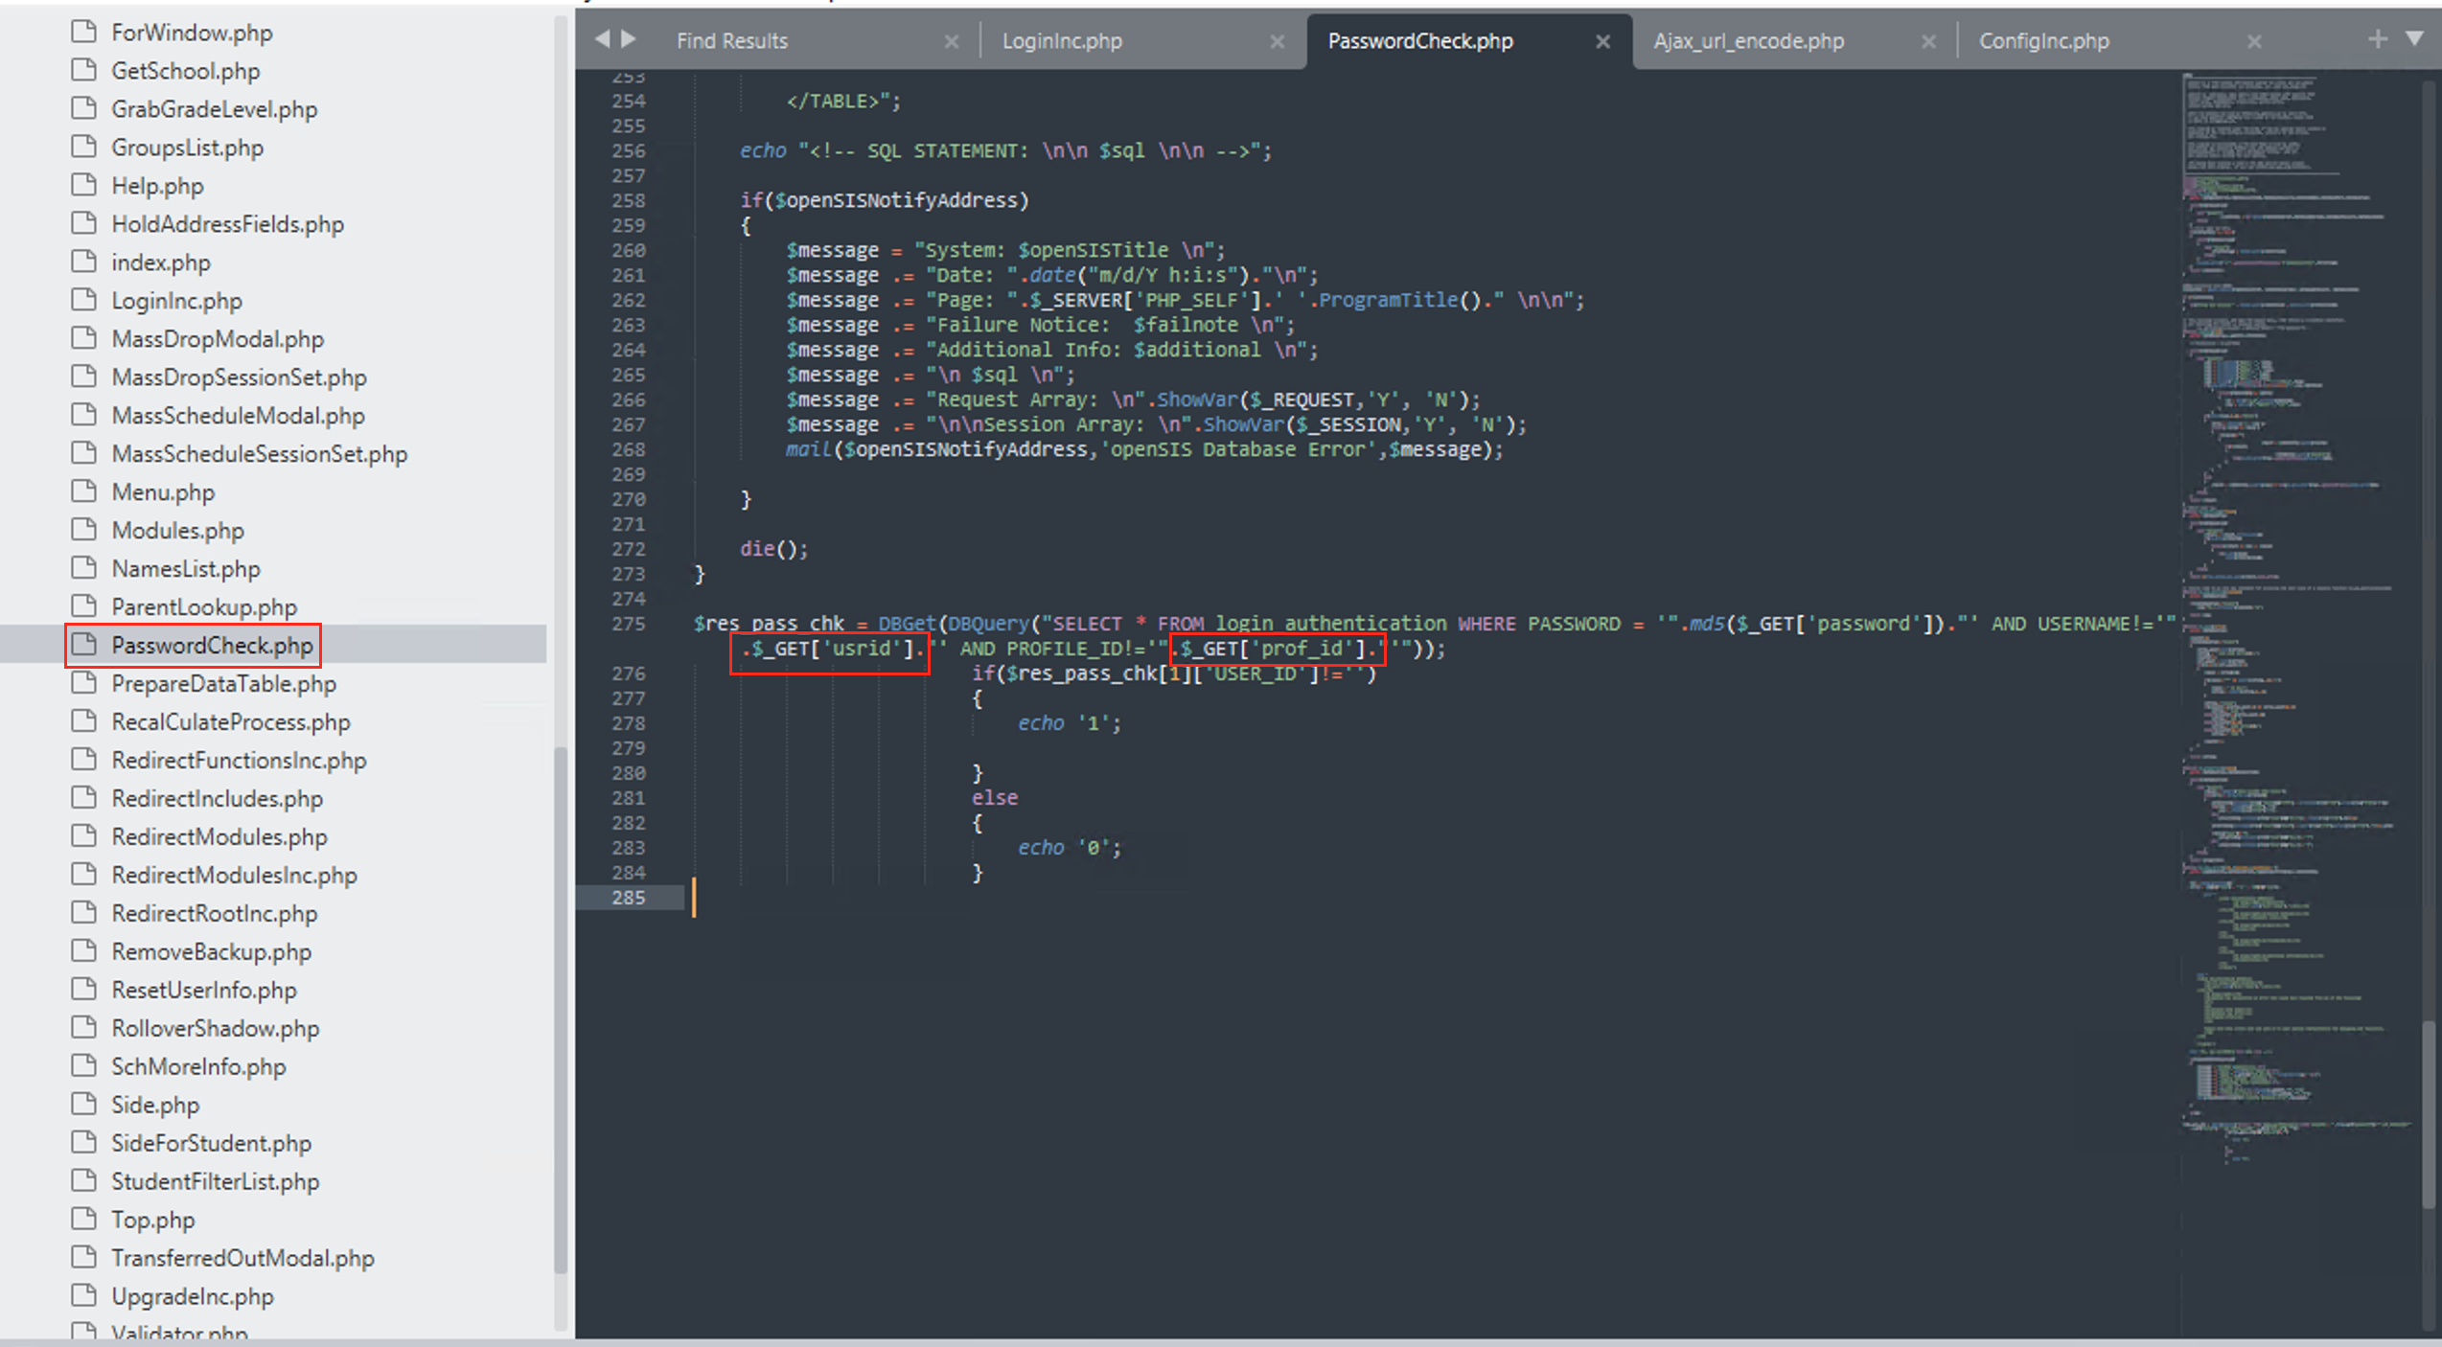This screenshot has width=2442, height=1347.
Task: Click the file icon beside index.php
Action: 84,261
